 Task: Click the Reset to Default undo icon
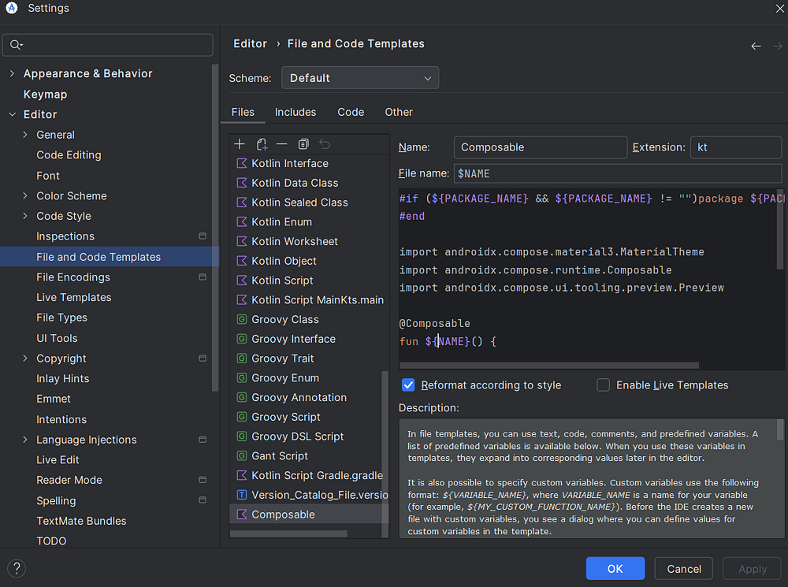pos(325,144)
